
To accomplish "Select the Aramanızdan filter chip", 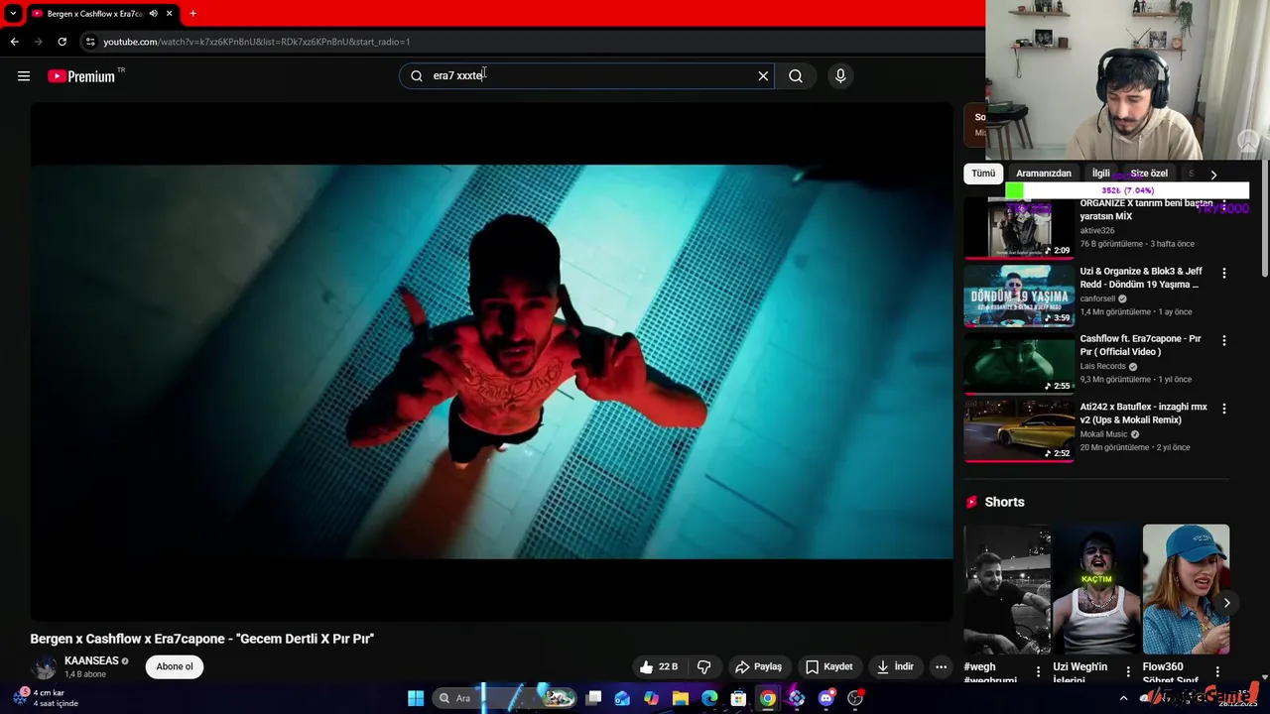I will [x=1044, y=174].
